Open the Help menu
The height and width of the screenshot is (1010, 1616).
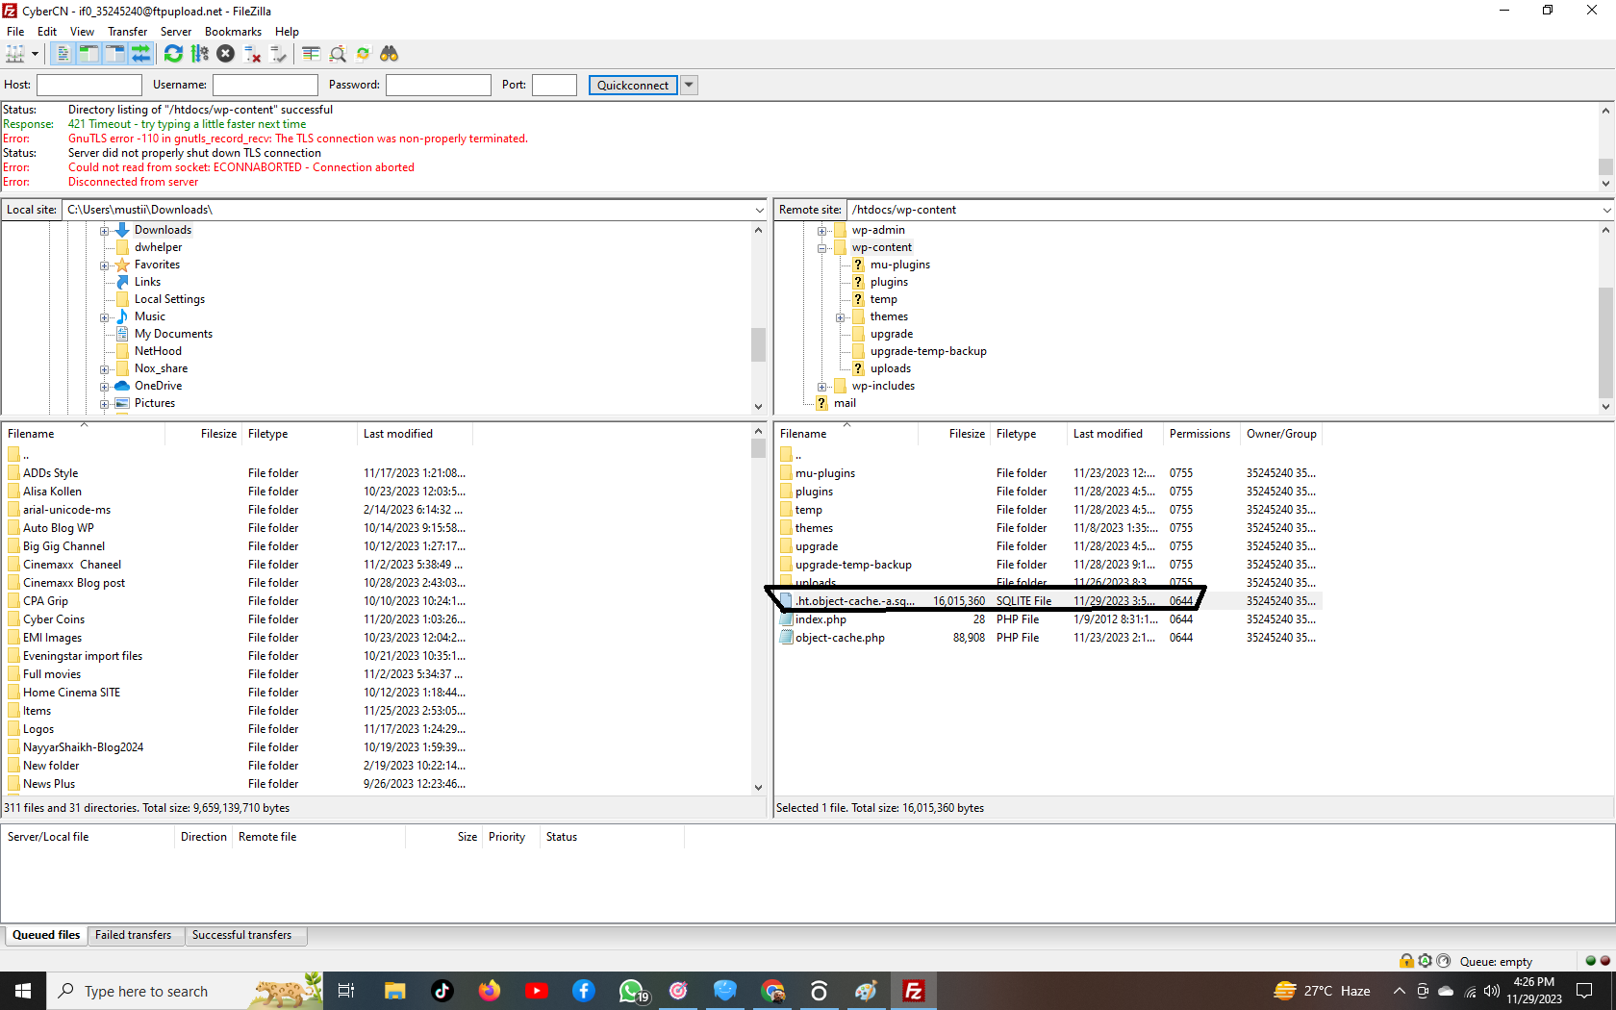[287, 32]
